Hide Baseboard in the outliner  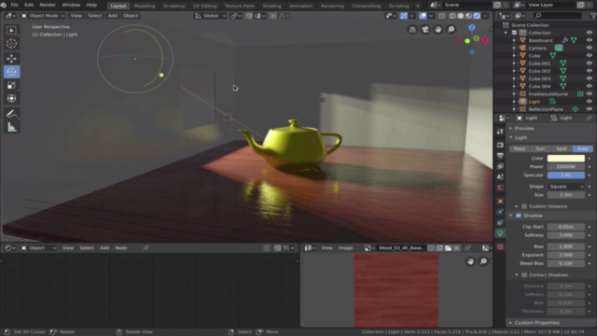(x=589, y=40)
